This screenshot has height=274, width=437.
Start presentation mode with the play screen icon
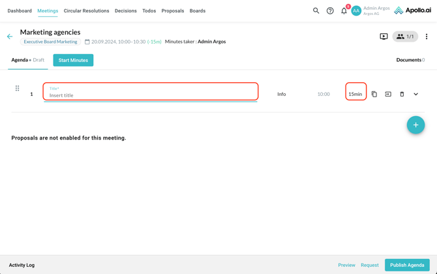384,37
